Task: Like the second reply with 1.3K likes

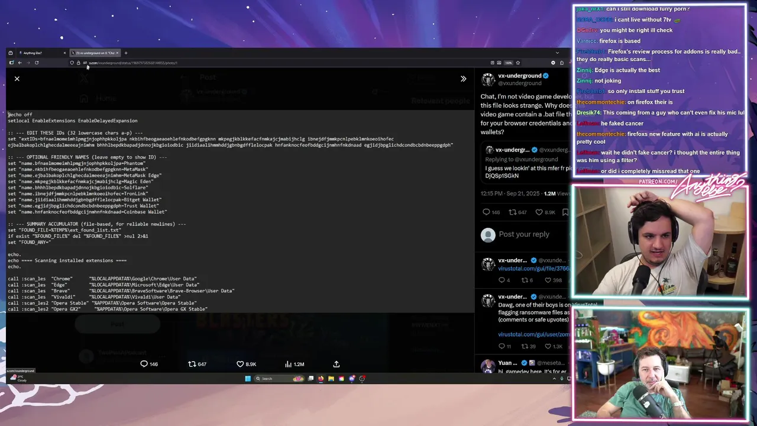Action: (x=548, y=346)
